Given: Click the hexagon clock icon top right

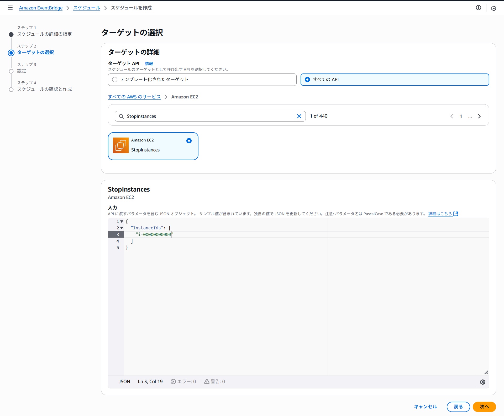Looking at the screenshot, I should (x=493, y=8).
